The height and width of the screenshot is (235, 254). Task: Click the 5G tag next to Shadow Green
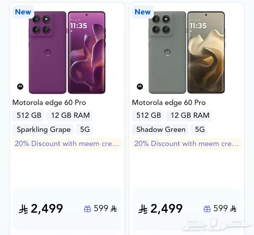(x=200, y=130)
